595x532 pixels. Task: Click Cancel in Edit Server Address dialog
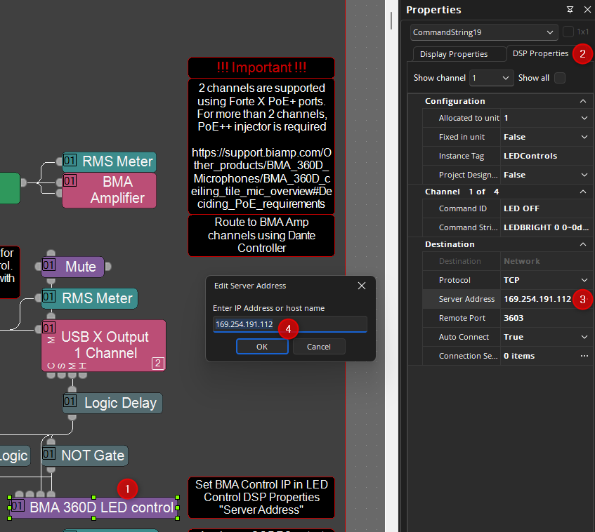pyautogui.click(x=319, y=347)
